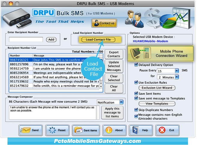The height and width of the screenshot is (145, 197).
Task: Click the Number column header
Action: pyautogui.click(x=21, y=56)
